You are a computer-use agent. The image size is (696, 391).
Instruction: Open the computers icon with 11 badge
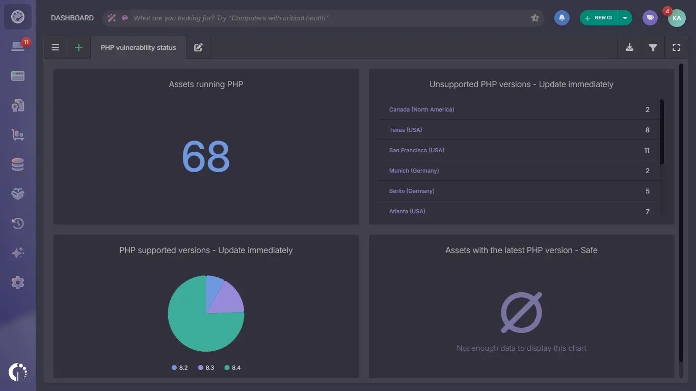pos(18,46)
